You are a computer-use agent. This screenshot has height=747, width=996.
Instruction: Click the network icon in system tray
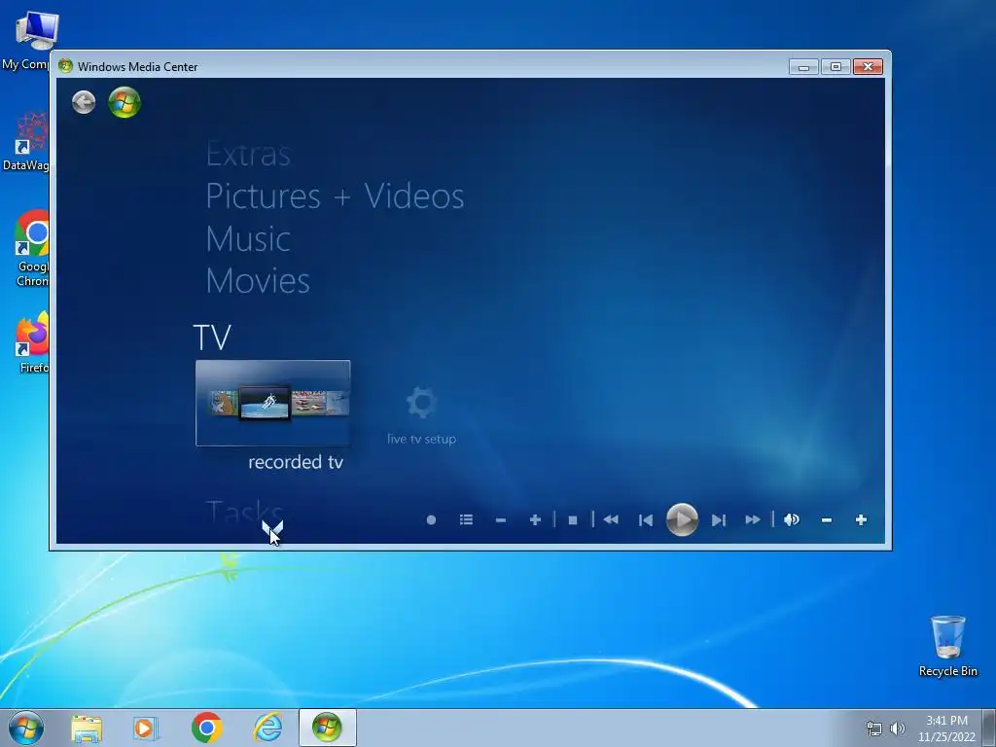point(874,729)
